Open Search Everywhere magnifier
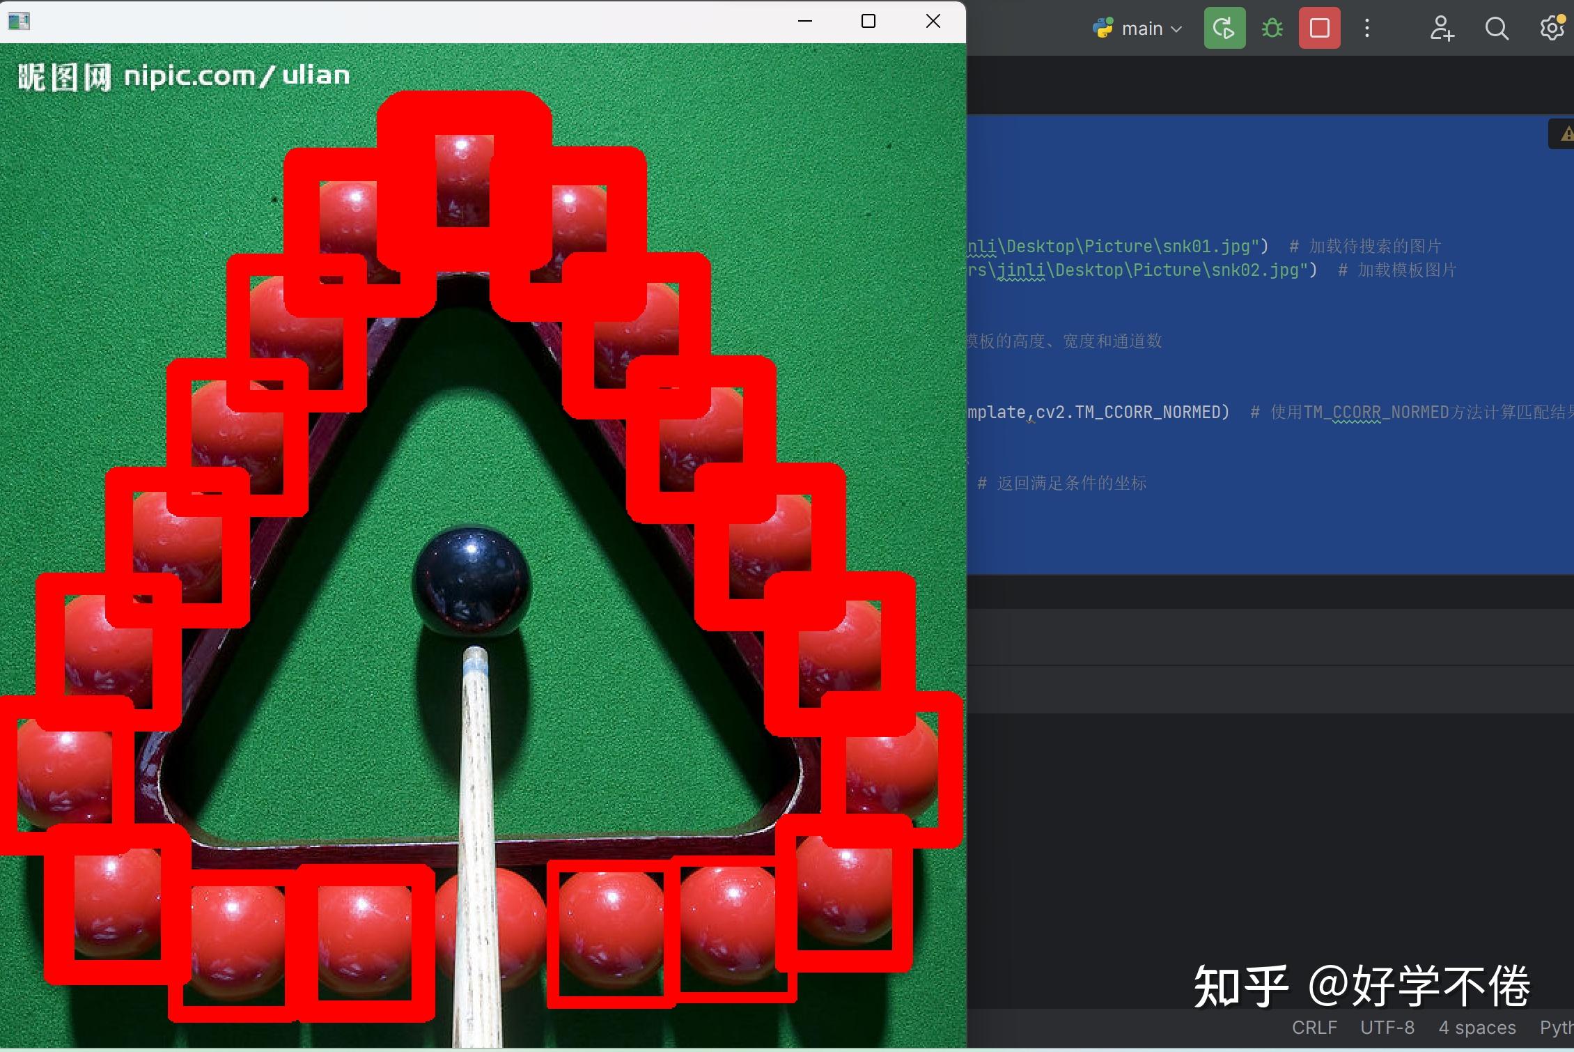Image resolution: width=1574 pixels, height=1052 pixels. (x=1496, y=29)
